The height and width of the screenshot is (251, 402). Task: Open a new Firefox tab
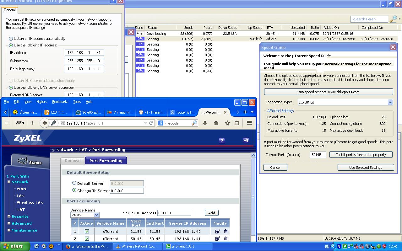pos(245,112)
